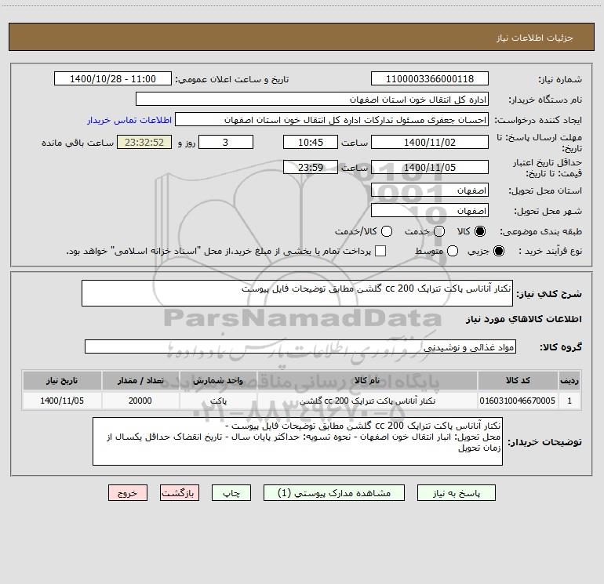
Task: Click product code cell 0160310046670005
Action: tap(518, 401)
